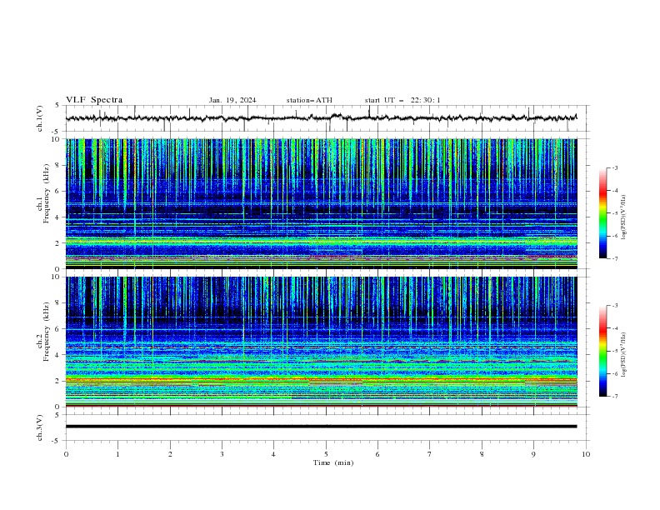Select the ch.2 color bar "log(PSD)(V²/Hz)" label
Image resolution: width=660 pixels, height=510 pixels.
click(x=623, y=354)
